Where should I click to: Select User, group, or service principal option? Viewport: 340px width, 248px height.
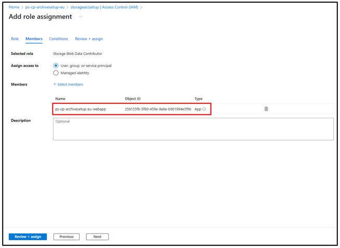point(56,66)
